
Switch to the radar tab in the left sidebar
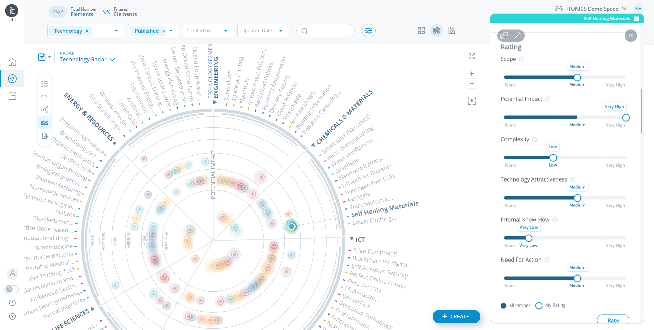(x=12, y=78)
